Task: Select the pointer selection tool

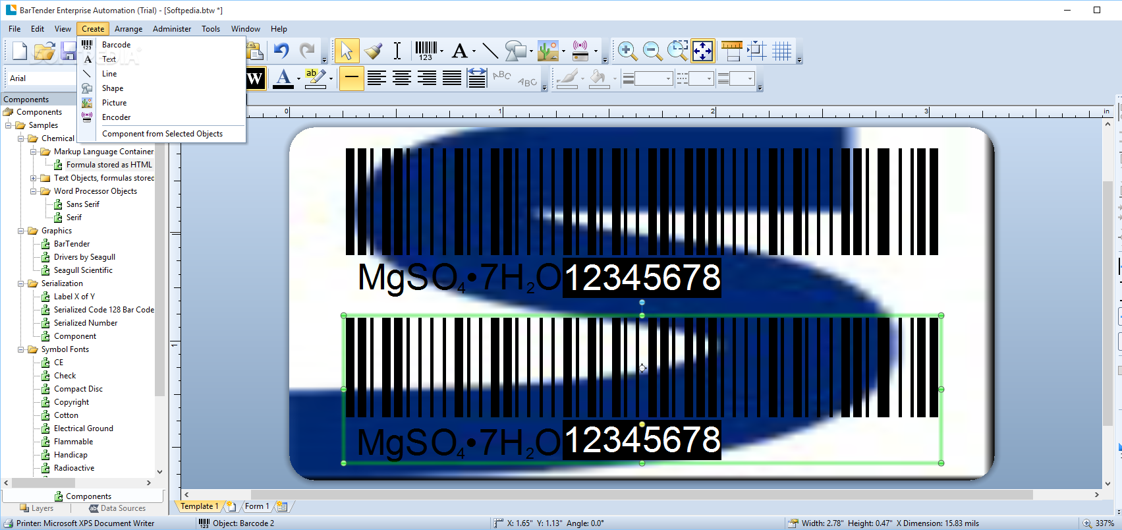Action: pos(347,51)
